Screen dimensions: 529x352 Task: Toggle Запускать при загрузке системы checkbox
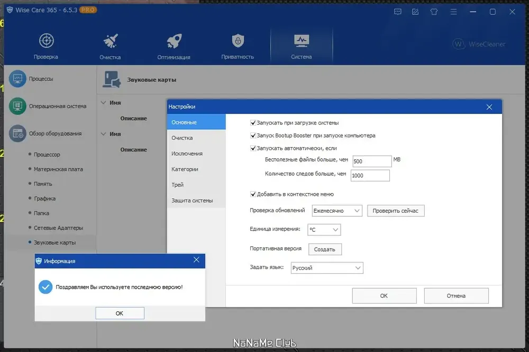pyautogui.click(x=253, y=123)
